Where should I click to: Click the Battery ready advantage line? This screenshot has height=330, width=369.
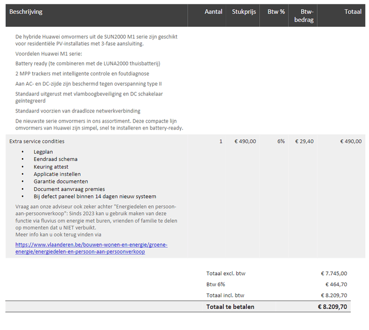88,64
